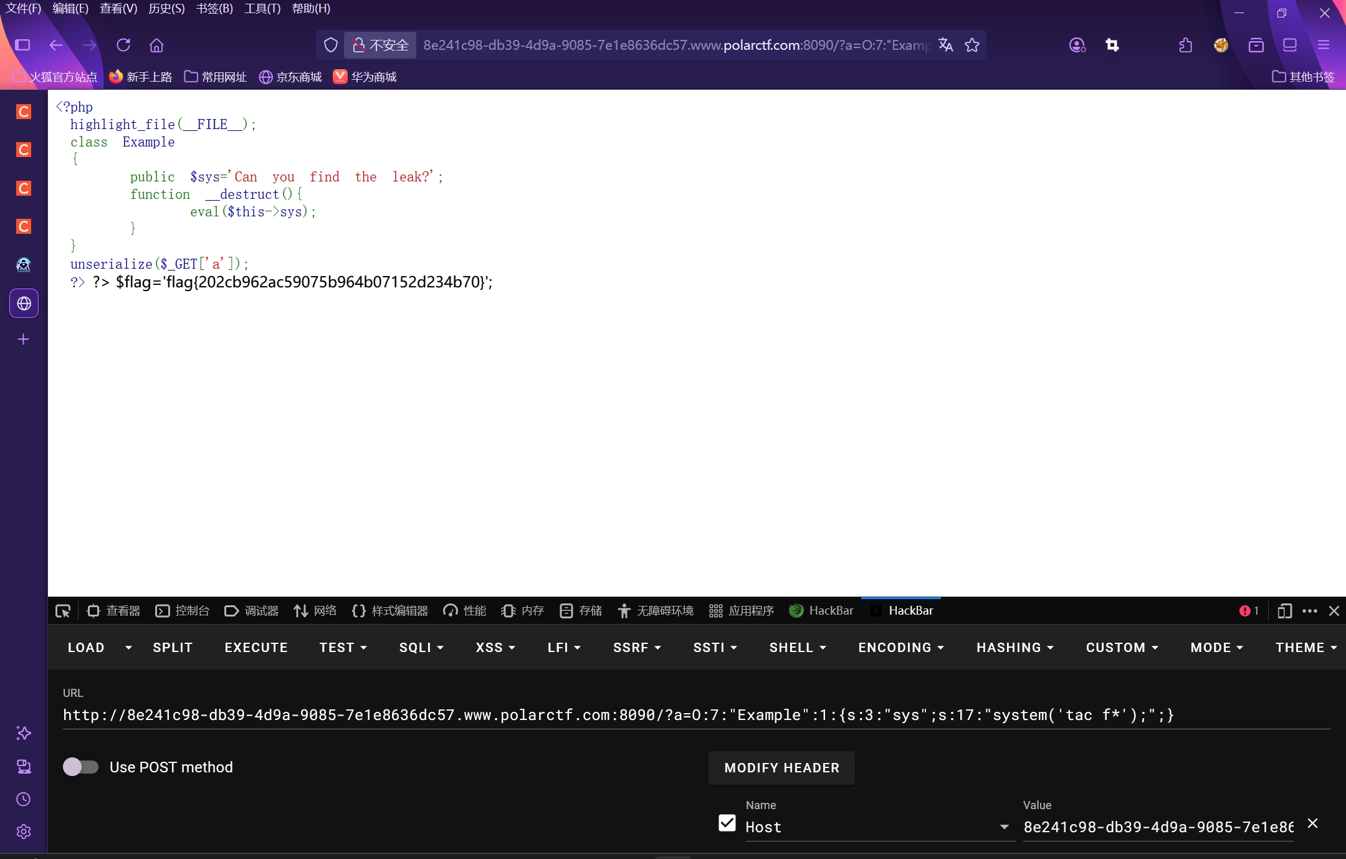This screenshot has width=1346, height=859.
Task: Click the translate page icon
Action: pyautogui.click(x=945, y=45)
